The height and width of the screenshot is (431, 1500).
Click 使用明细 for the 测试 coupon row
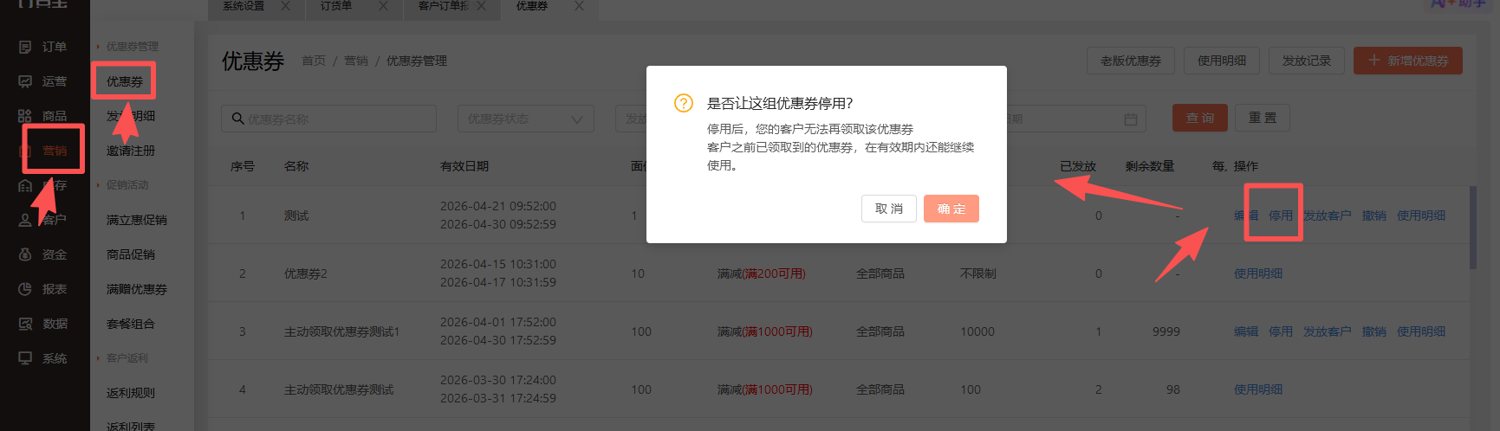(1421, 215)
